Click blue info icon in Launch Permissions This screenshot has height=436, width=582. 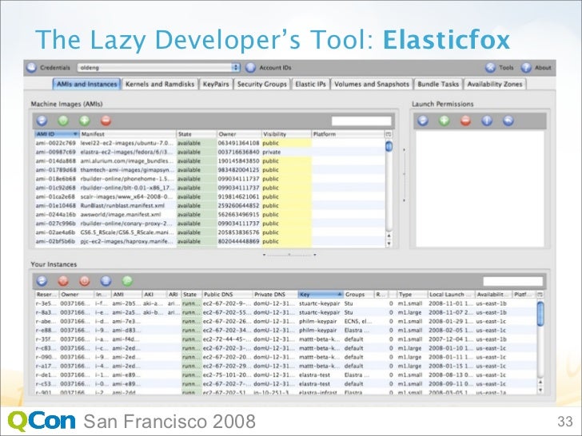(x=487, y=121)
